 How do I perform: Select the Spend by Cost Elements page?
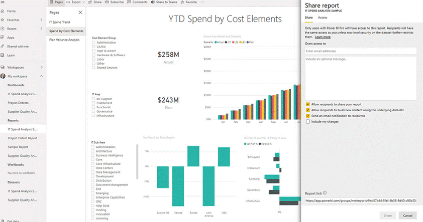tap(66, 31)
